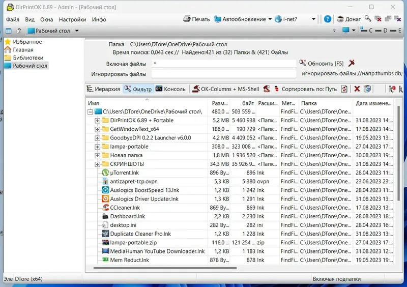407x287 pixels.
Task: Sort by байт column header
Action: pyautogui.click(x=244, y=103)
